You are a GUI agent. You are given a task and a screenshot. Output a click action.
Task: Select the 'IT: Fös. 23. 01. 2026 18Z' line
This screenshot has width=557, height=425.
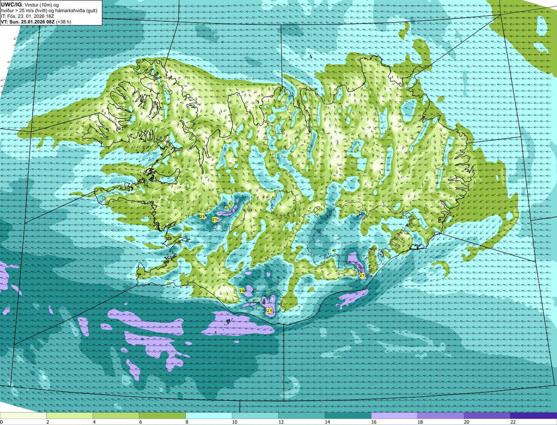tap(27, 16)
